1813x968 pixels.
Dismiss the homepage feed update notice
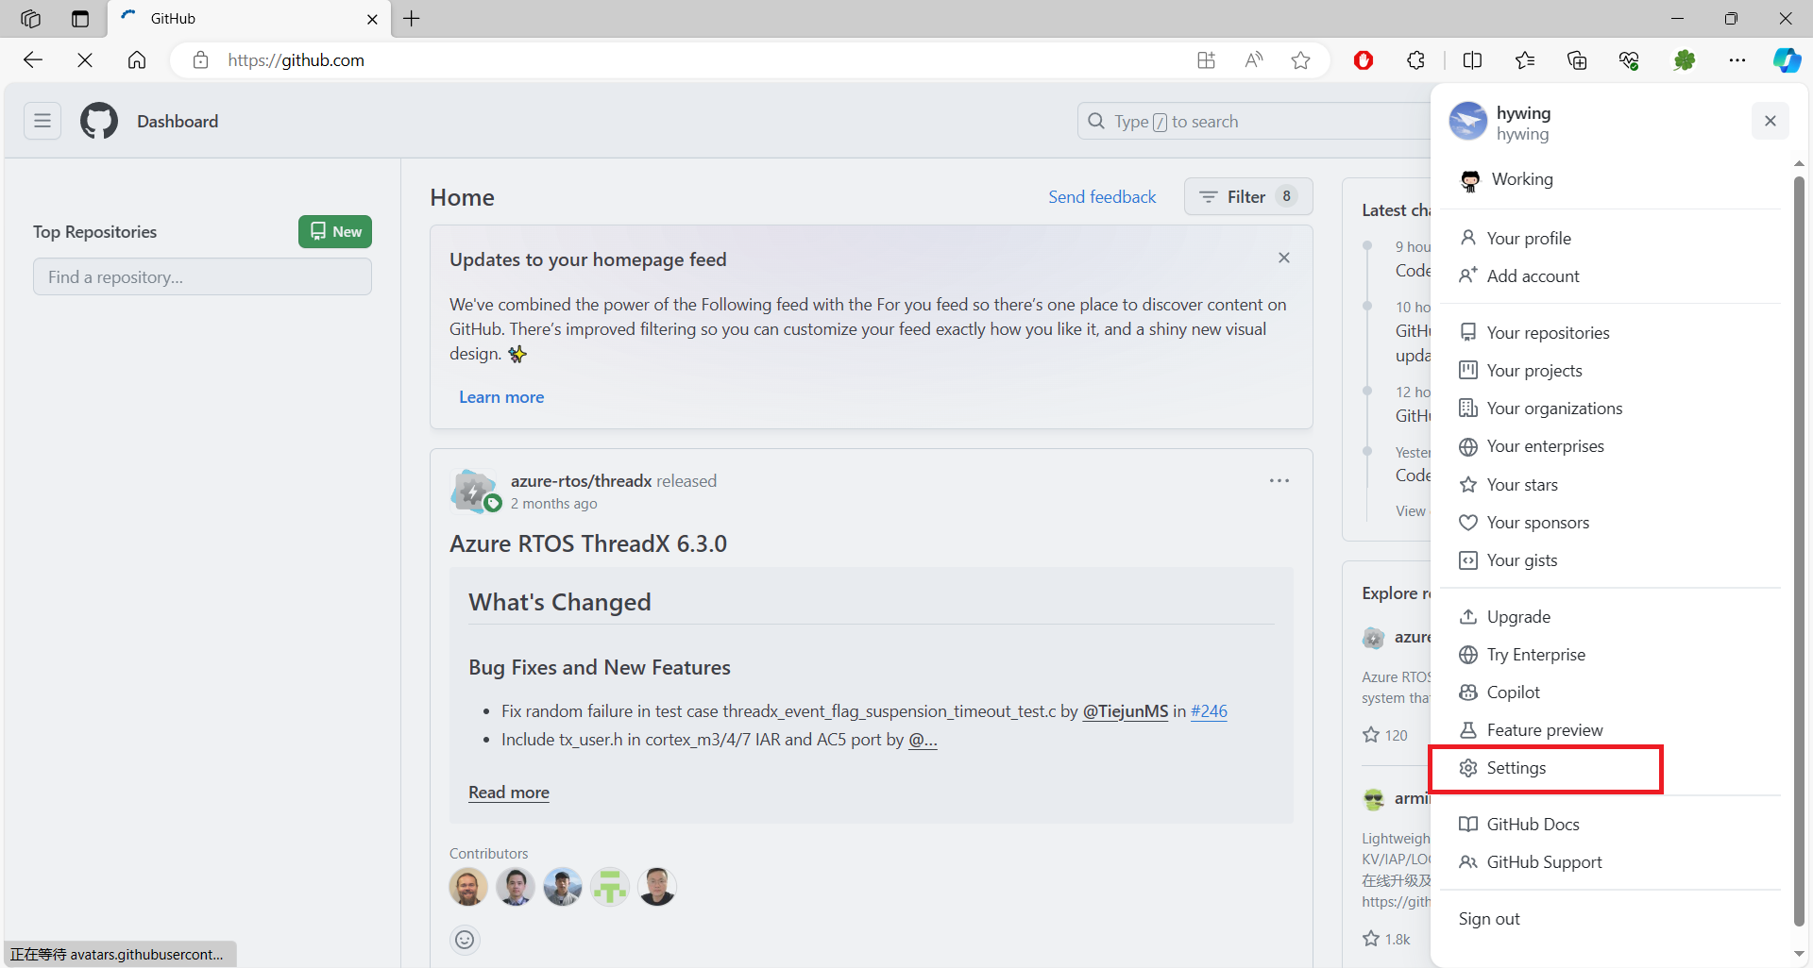tap(1283, 258)
